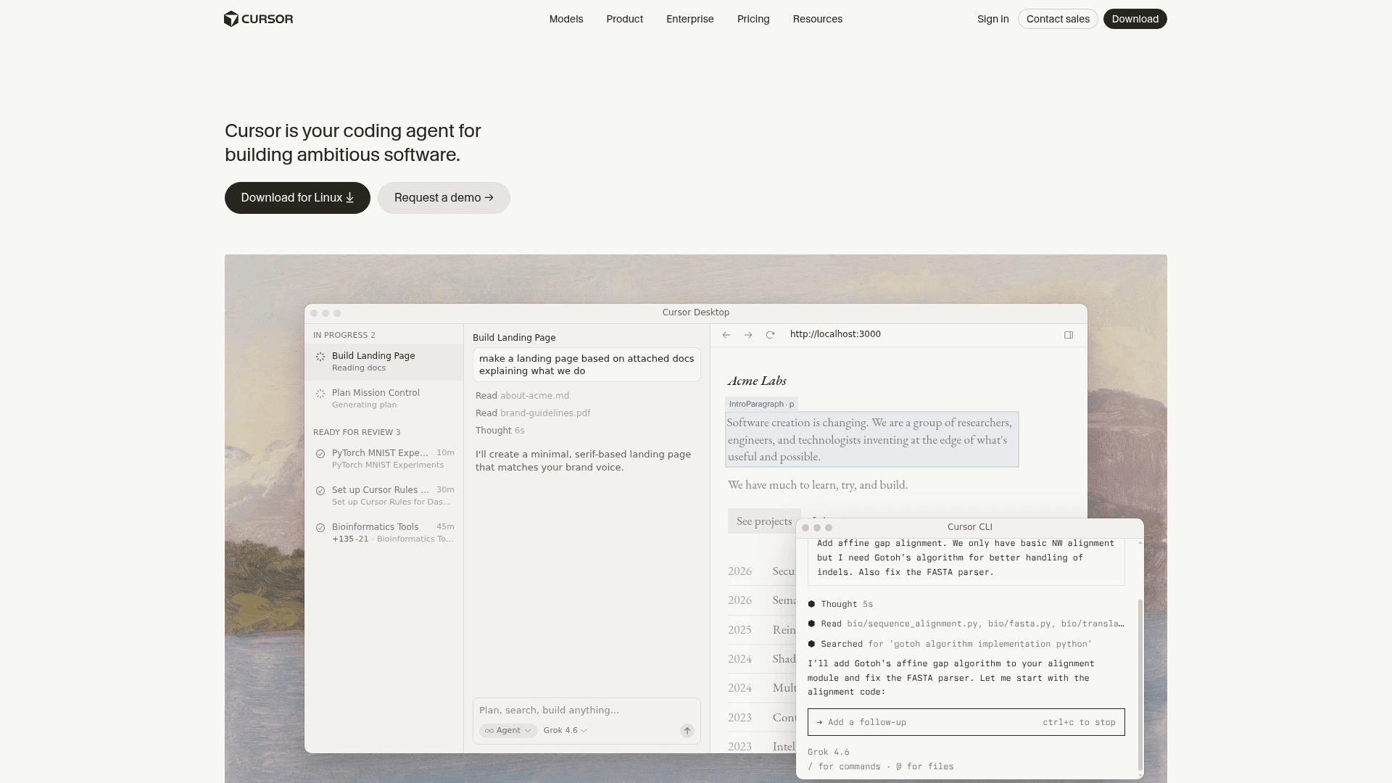
Task: Open the Models menu
Action: coord(566,19)
